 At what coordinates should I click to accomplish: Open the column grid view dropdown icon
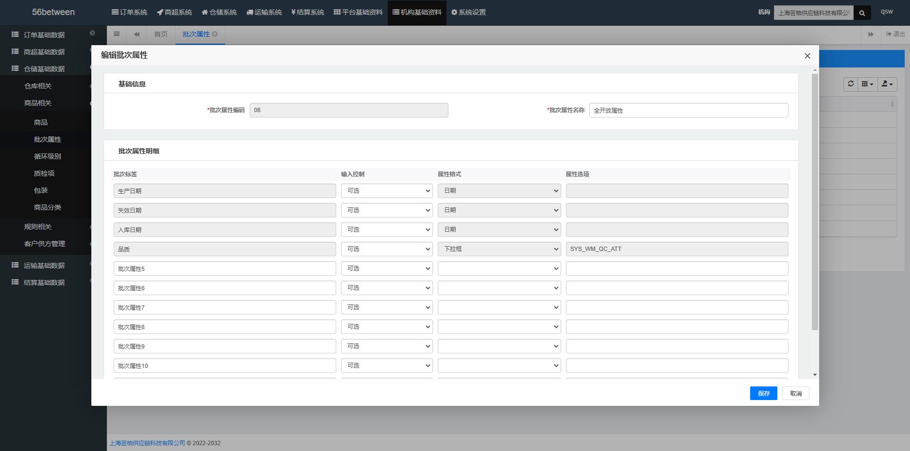click(867, 84)
